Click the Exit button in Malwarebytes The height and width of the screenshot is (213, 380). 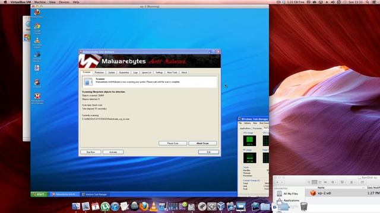click(x=208, y=152)
